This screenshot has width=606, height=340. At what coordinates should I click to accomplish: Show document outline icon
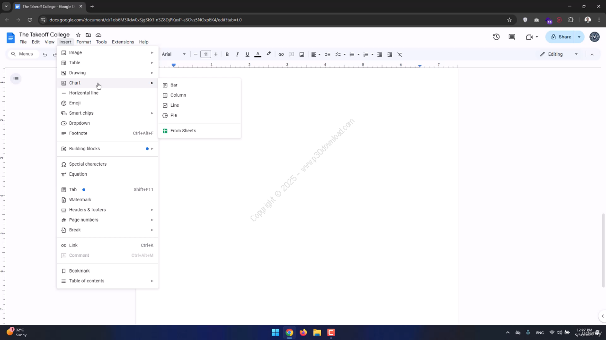pyautogui.click(x=16, y=78)
